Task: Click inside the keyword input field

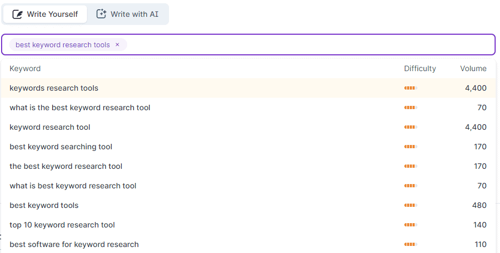Action: pyautogui.click(x=310, y=45)
